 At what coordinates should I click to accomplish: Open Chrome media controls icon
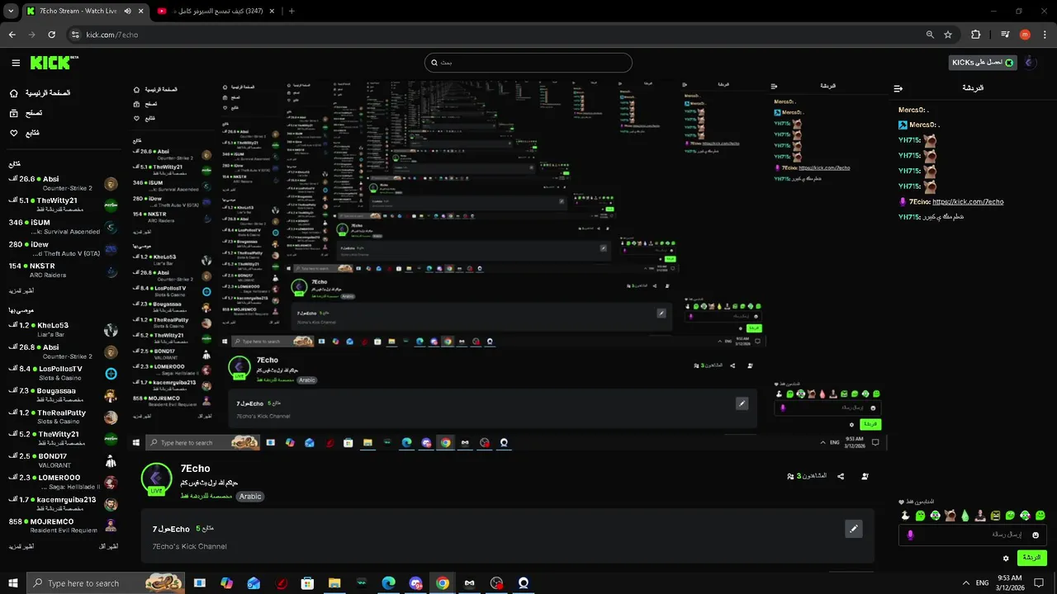1005,35
